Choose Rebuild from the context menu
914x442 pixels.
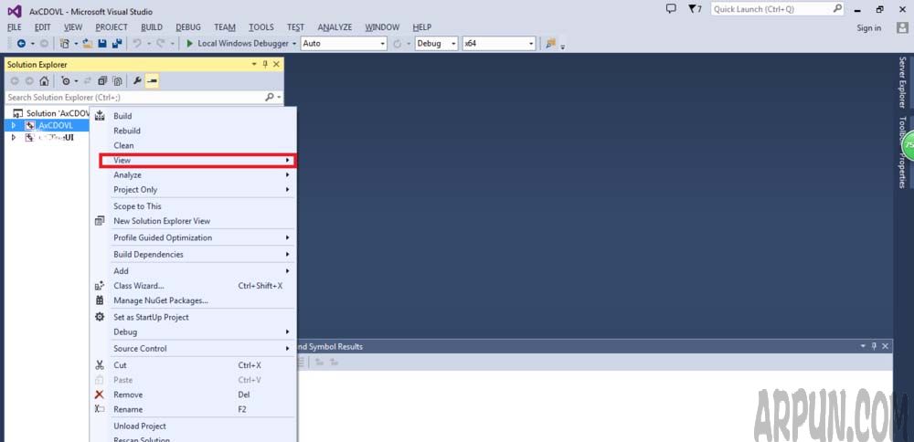(x=194, y=131)
